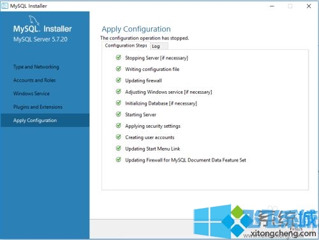This screenshot has width=319, height=240.
Task: Click the "MySQL Installer" window title text
Action: (29, 6)
